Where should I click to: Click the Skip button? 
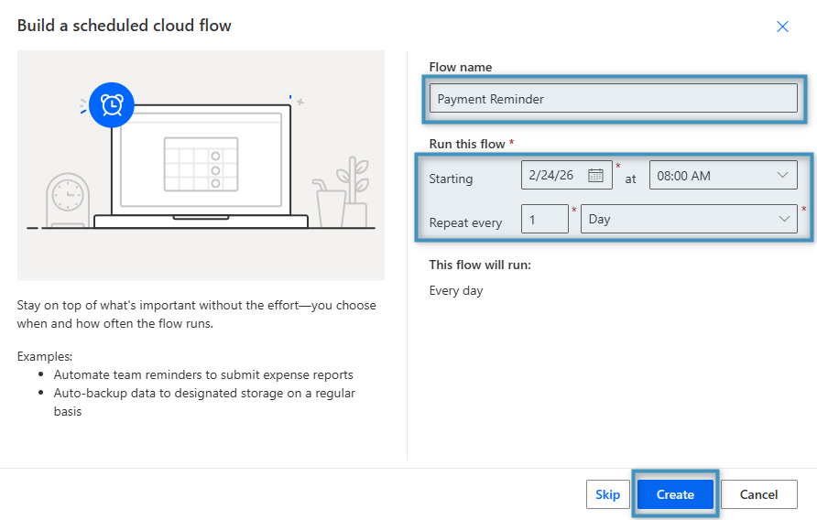[x=607, y=494]
